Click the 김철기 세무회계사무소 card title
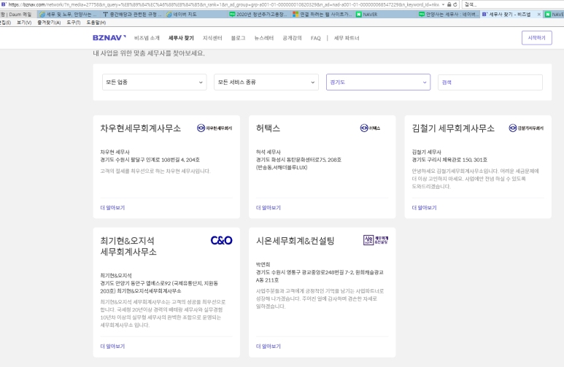 (x=453, y=128)
